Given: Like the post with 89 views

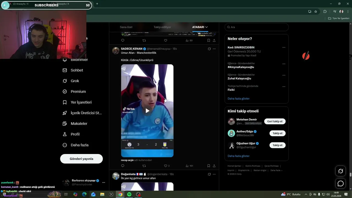Looking at the screenshot, I should point(166,40).
